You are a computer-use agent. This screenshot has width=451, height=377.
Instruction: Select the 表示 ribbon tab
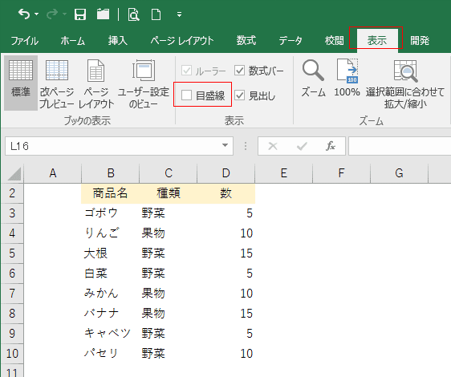(x=377, y=41)
